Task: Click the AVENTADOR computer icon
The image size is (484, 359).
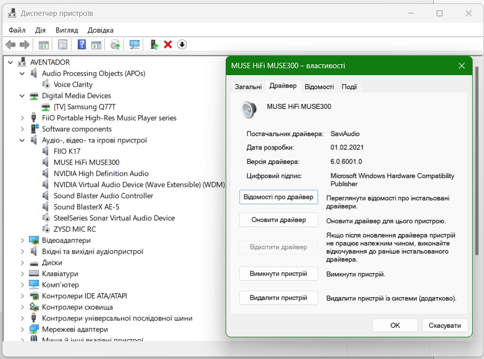Action: pyautogui.click(x=22, y=62)
